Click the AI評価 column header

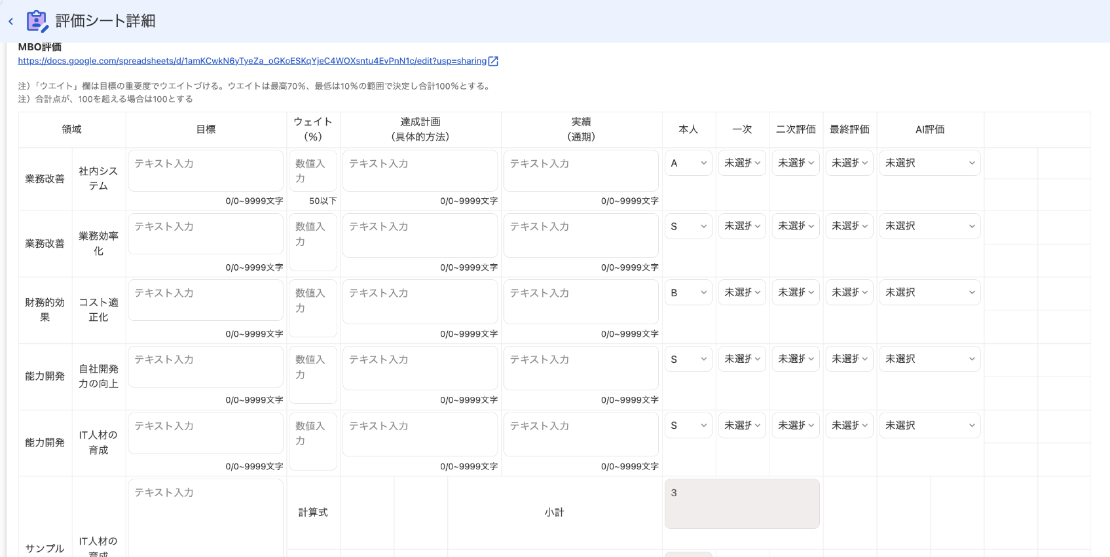930,129
